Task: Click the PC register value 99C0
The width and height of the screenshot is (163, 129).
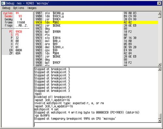Action: click(19, 32)
